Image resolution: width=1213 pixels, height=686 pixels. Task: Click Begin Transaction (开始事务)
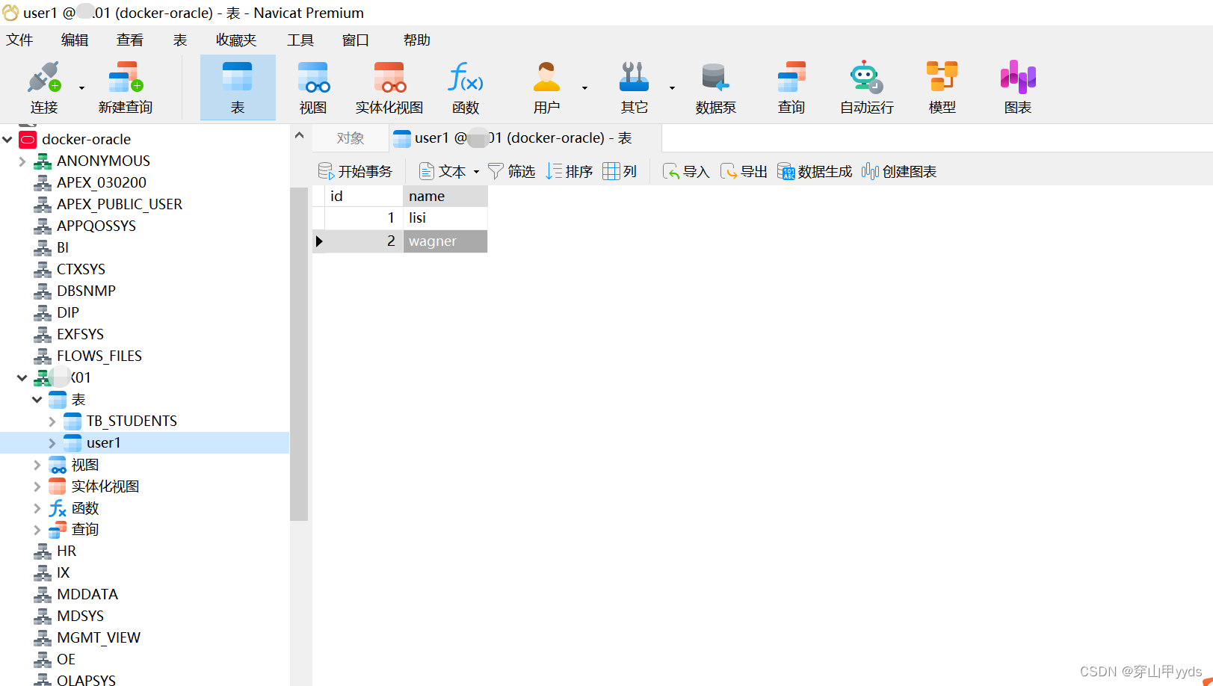click(355, 172)
